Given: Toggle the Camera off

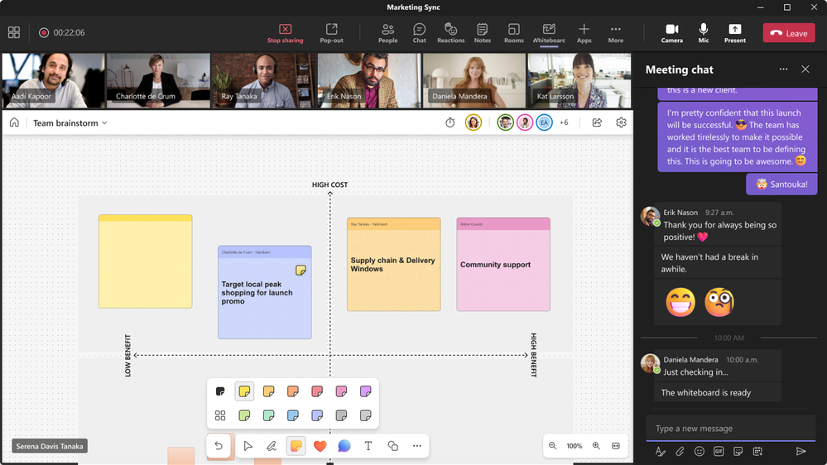Looking at the screenshot, I should pyautogui.click(x=671, y=33).
